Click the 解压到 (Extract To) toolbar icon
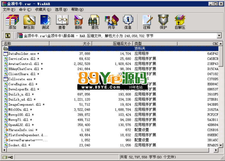The height and width of the screenshot is (161, 225). (x=29, y=22)
